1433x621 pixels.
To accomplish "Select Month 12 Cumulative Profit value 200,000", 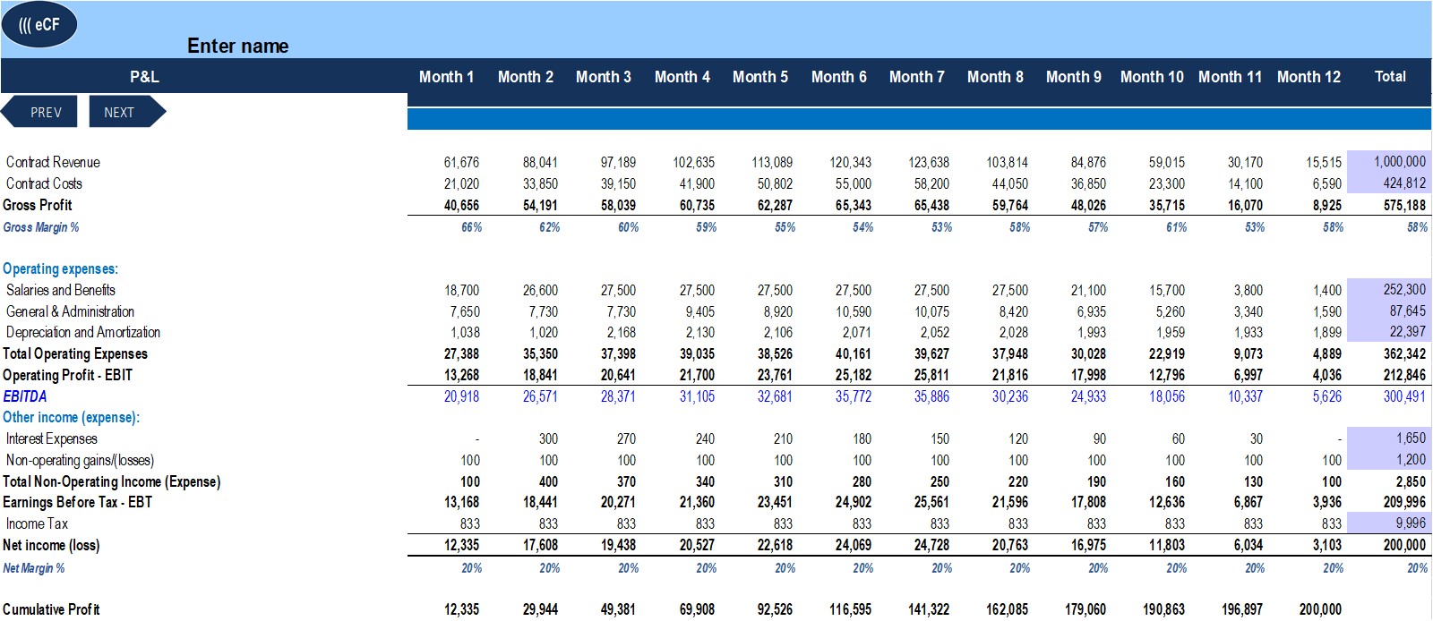I will tap(1320, 609).
